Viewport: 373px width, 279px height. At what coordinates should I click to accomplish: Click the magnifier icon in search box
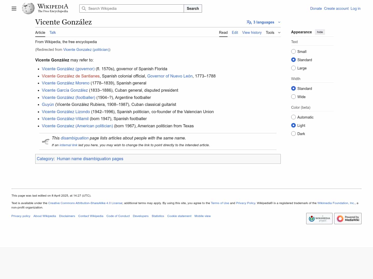(x=84, y=9)
